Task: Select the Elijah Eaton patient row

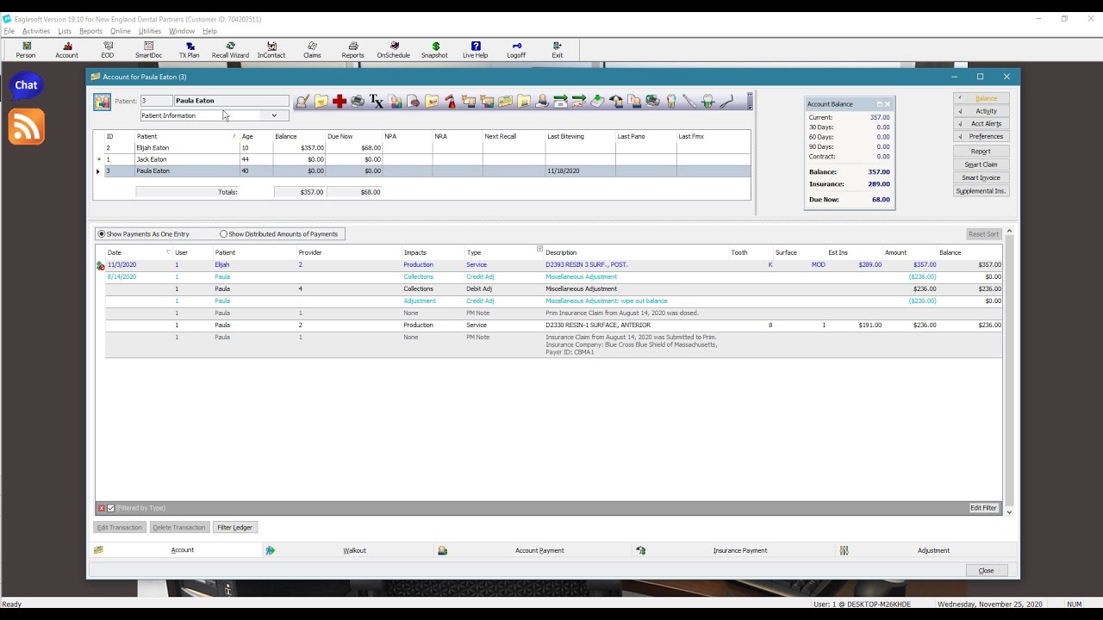Action: 422,148
